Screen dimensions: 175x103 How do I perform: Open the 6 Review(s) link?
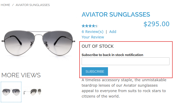pos(93,32)
